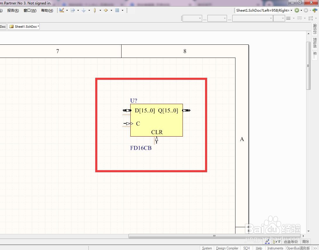
Task: Click the Instruments panel button
Action: [x=275, y=248]
